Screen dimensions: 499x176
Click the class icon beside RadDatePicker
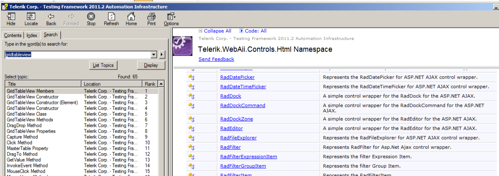[x=191, y=77]
